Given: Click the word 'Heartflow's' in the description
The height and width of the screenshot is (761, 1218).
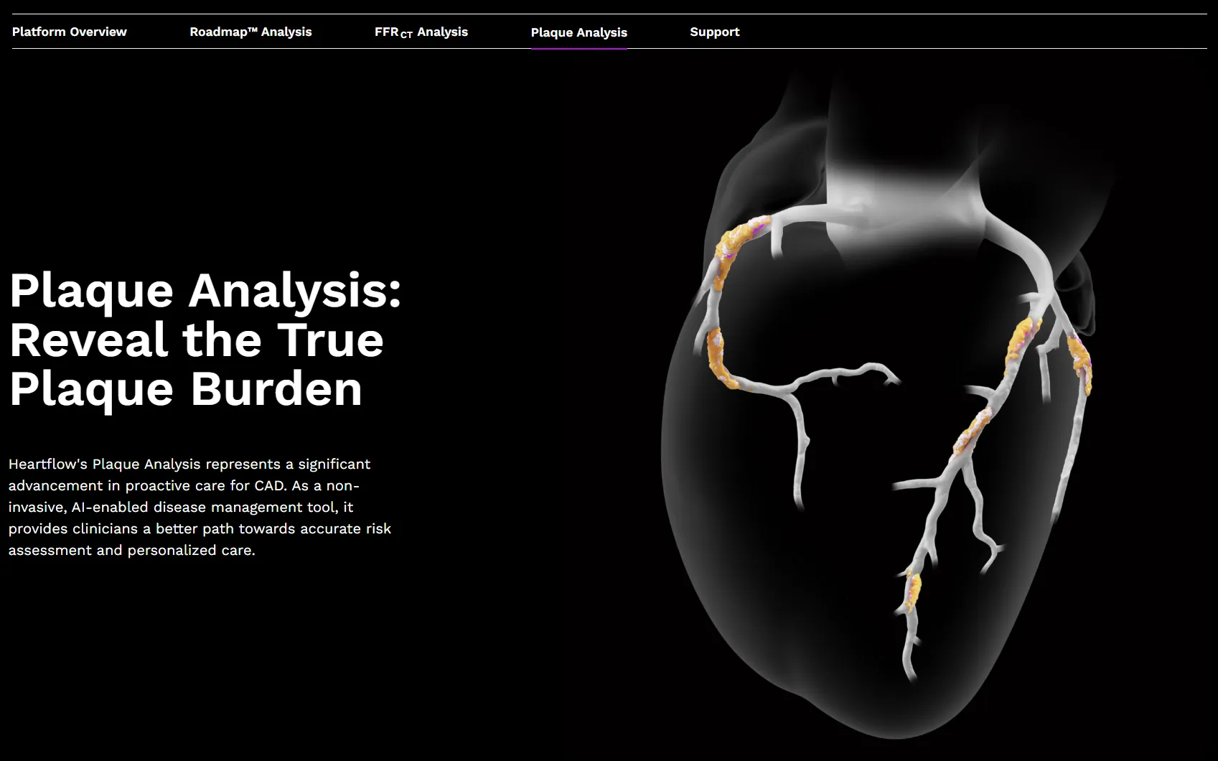Looking at the screenshot, I should click(x=47, y=464).
